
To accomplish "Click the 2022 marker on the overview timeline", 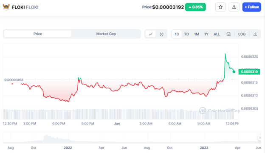I will tap(68, 147).
